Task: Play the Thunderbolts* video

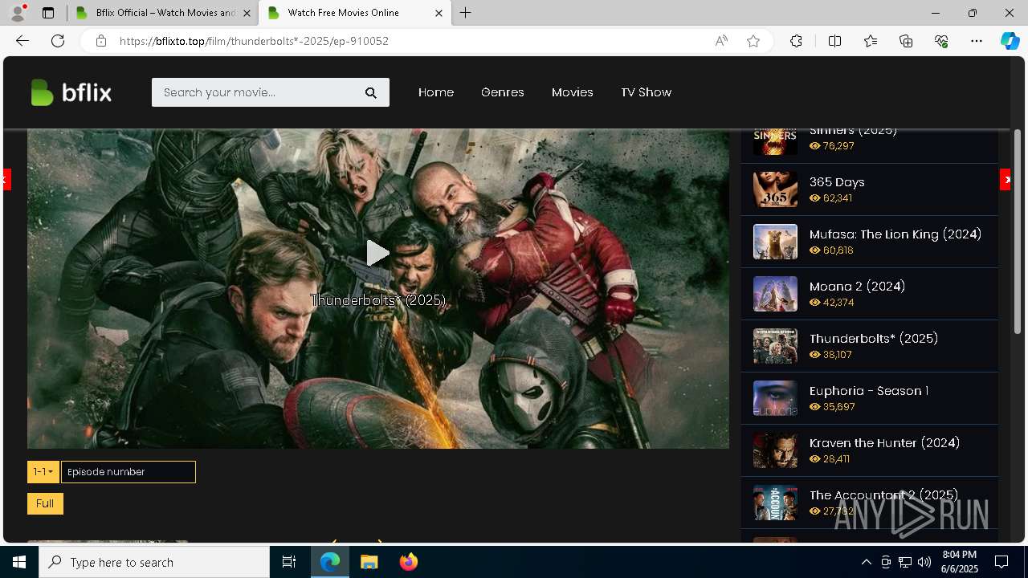Action: click(x=377, y=254)
